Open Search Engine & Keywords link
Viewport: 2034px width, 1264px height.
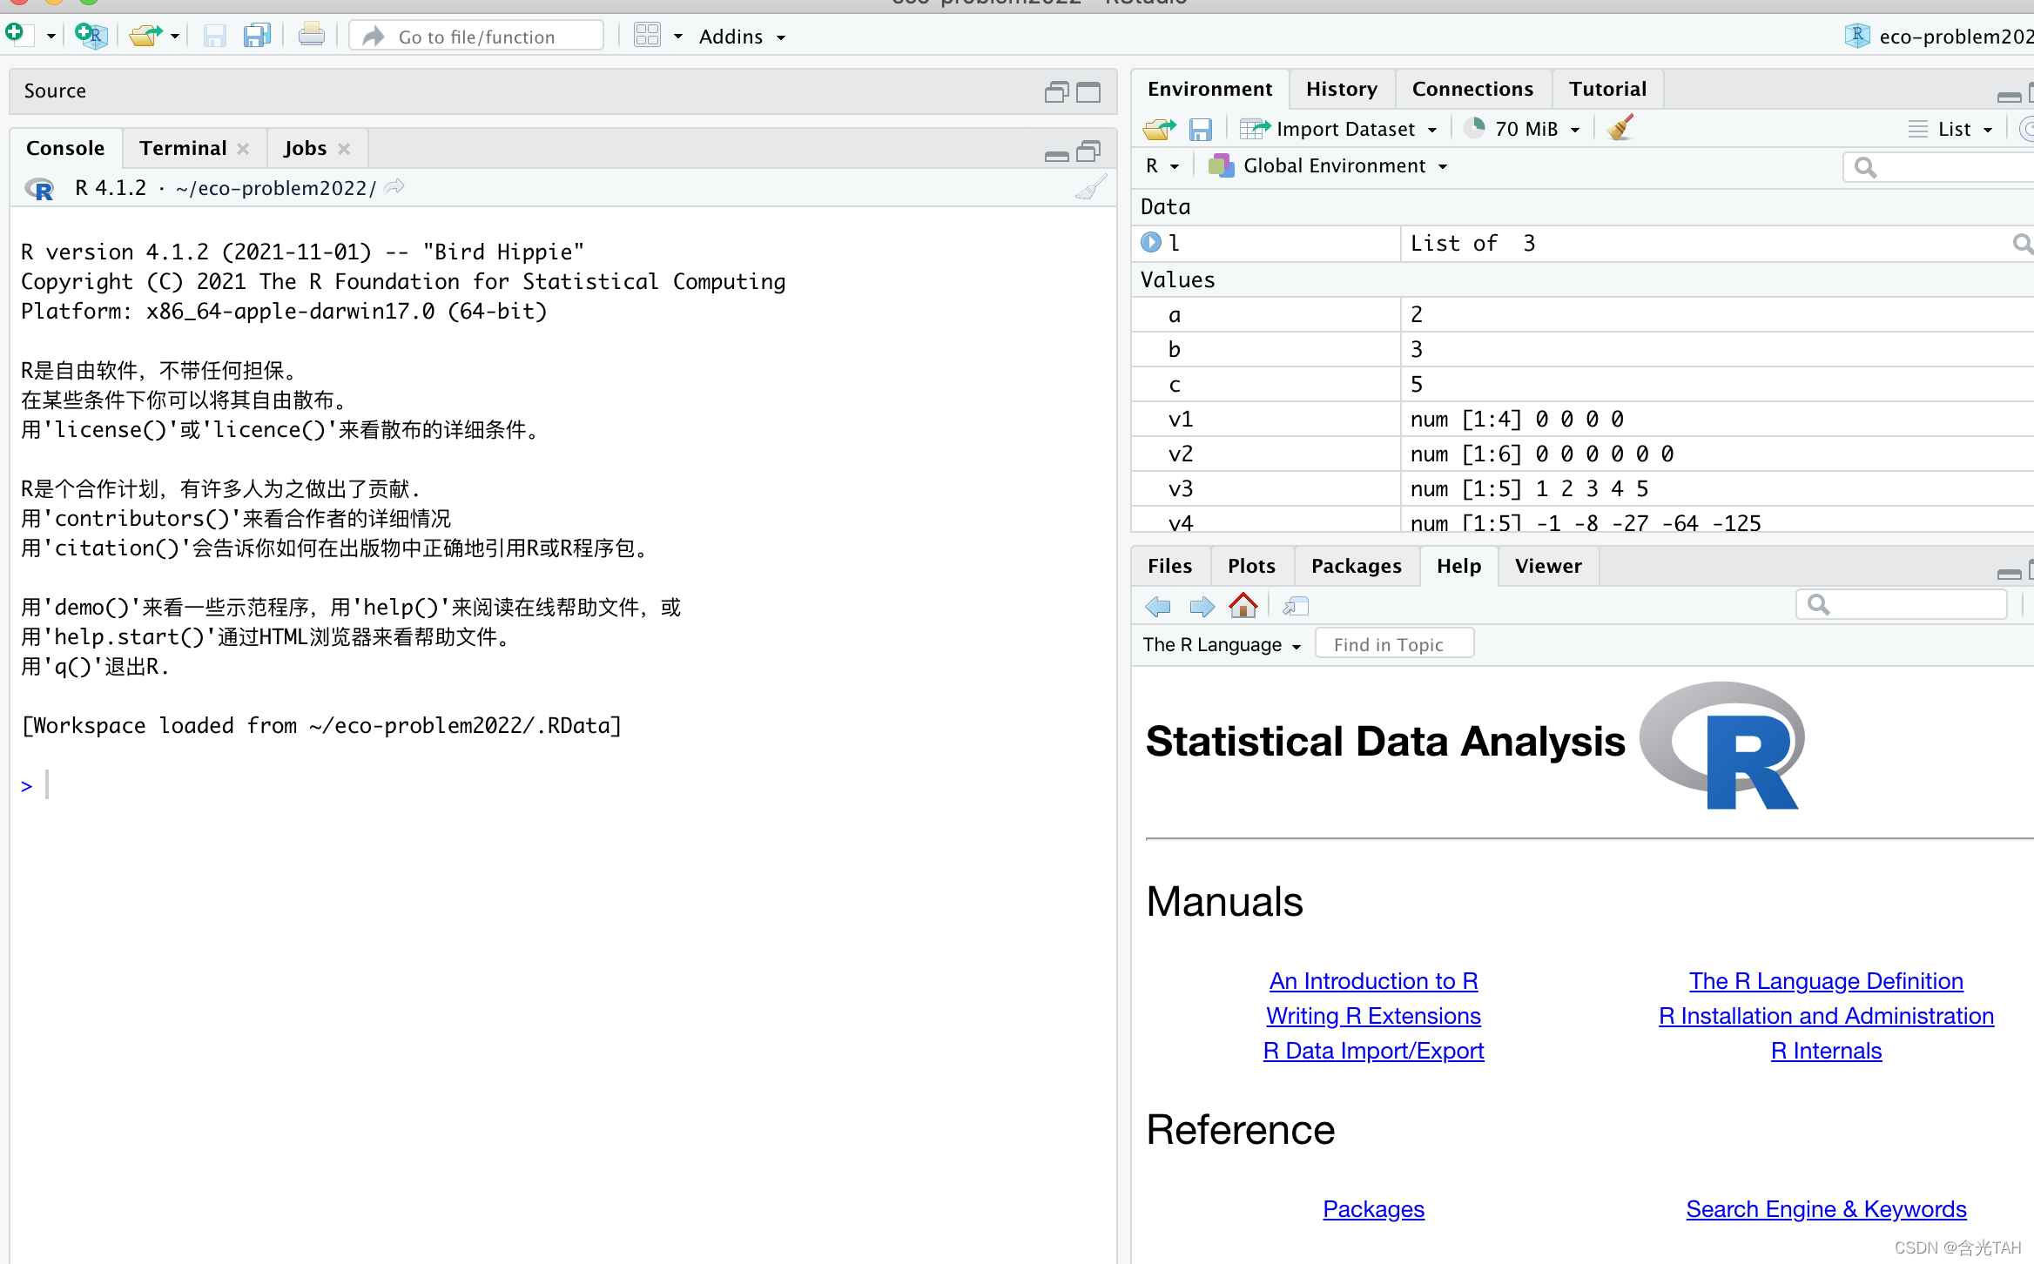point(1826,1209)
